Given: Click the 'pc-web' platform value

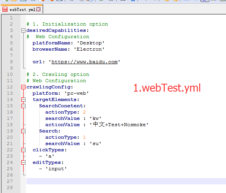Looking at the screenshot, I should 77,93.
